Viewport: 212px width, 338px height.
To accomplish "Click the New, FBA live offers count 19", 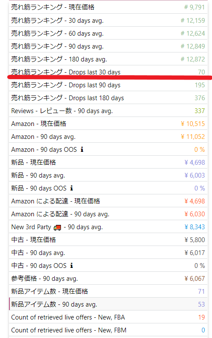I will (201, 317).
